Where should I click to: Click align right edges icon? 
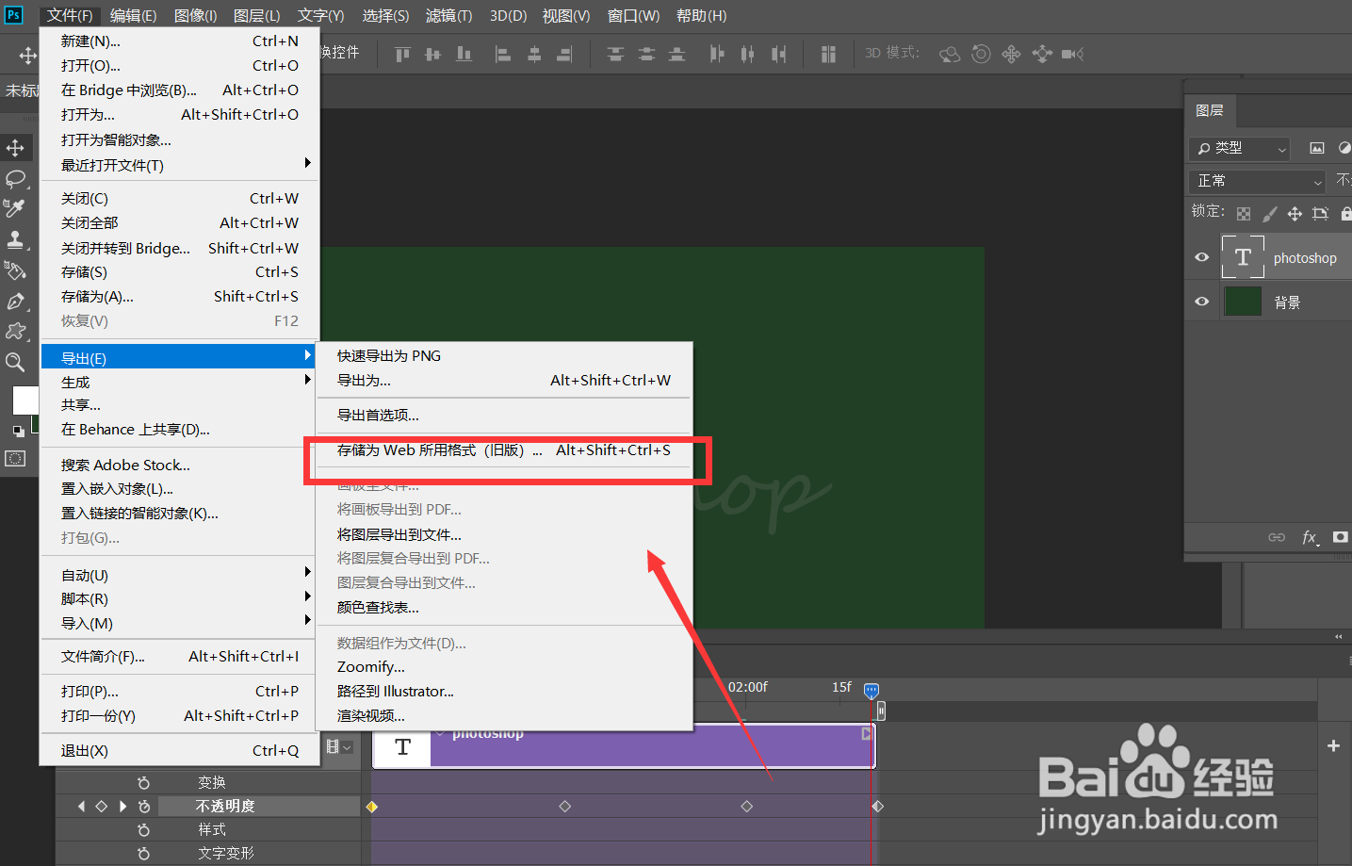(x=564, y=55)
